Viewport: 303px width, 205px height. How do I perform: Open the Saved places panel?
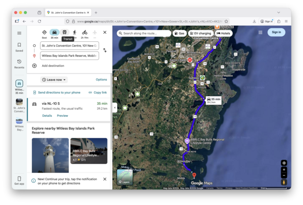pyautogui.click(x=19, y=47)
